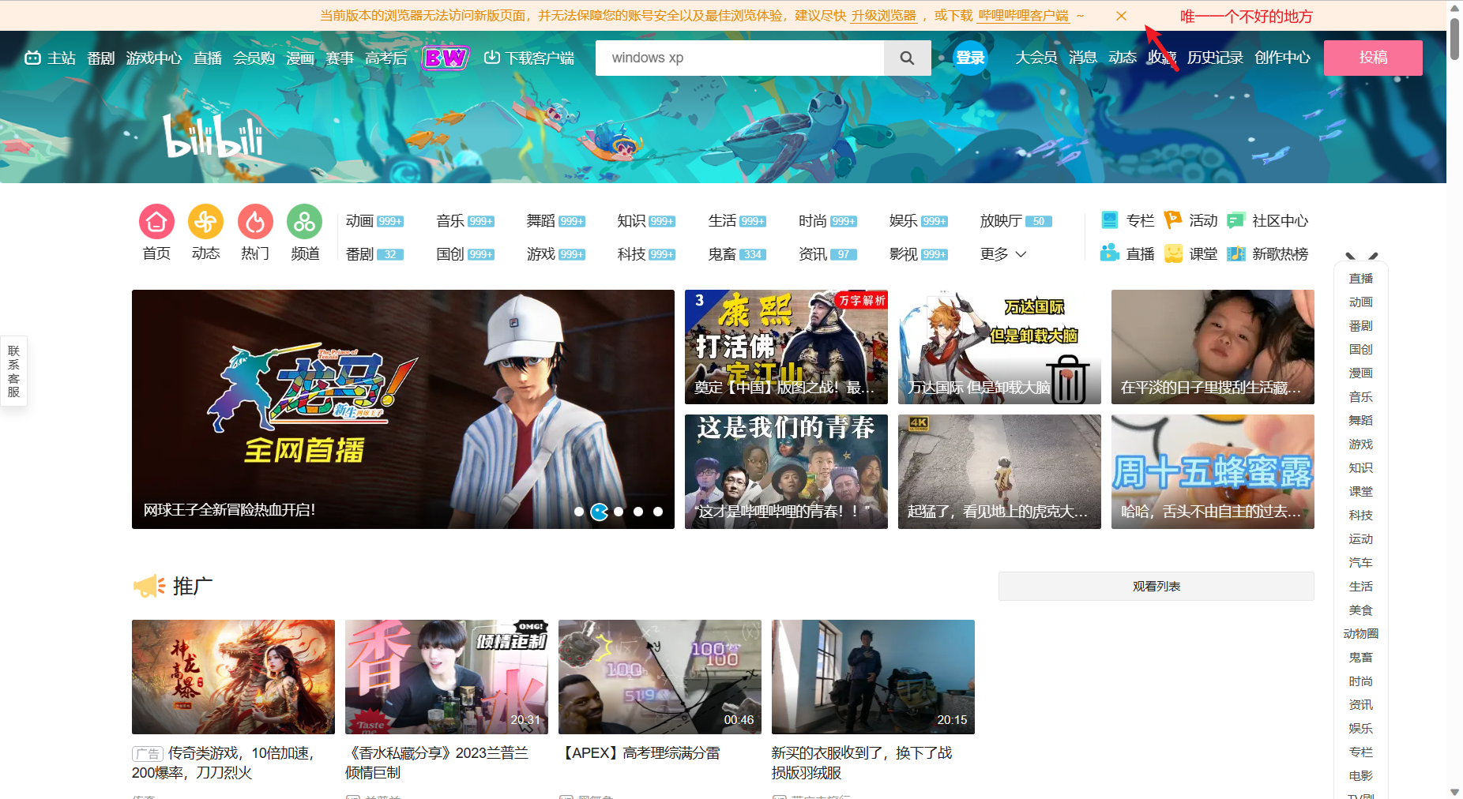Open 周十五蜂蜜露 video thumbnail
1463x799 pixels.
point(1213,471)
